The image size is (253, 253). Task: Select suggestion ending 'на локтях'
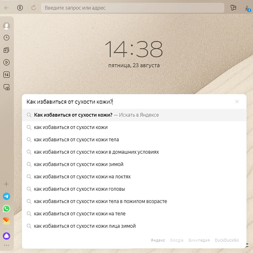point(134,177)
